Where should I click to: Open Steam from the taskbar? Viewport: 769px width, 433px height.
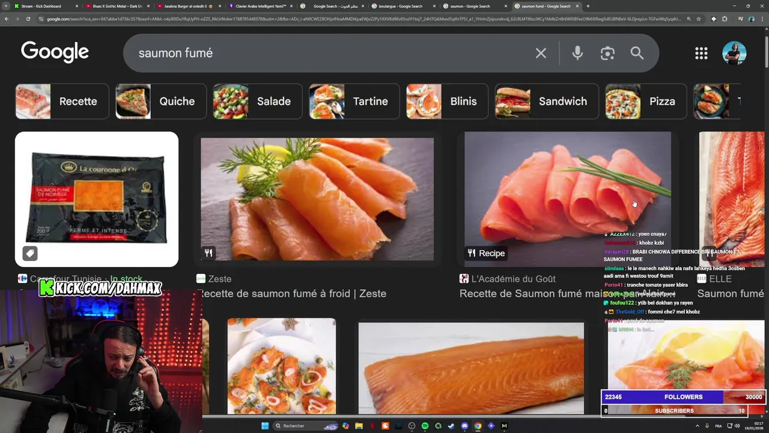click(451, 426)
